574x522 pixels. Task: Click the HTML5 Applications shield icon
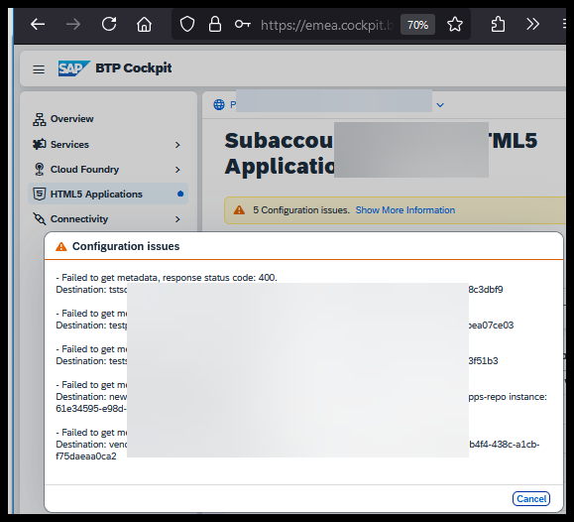(40, 194)
